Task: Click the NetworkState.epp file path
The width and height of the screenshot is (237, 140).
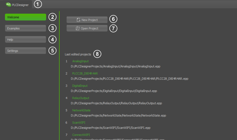Action: coord(118,116)
